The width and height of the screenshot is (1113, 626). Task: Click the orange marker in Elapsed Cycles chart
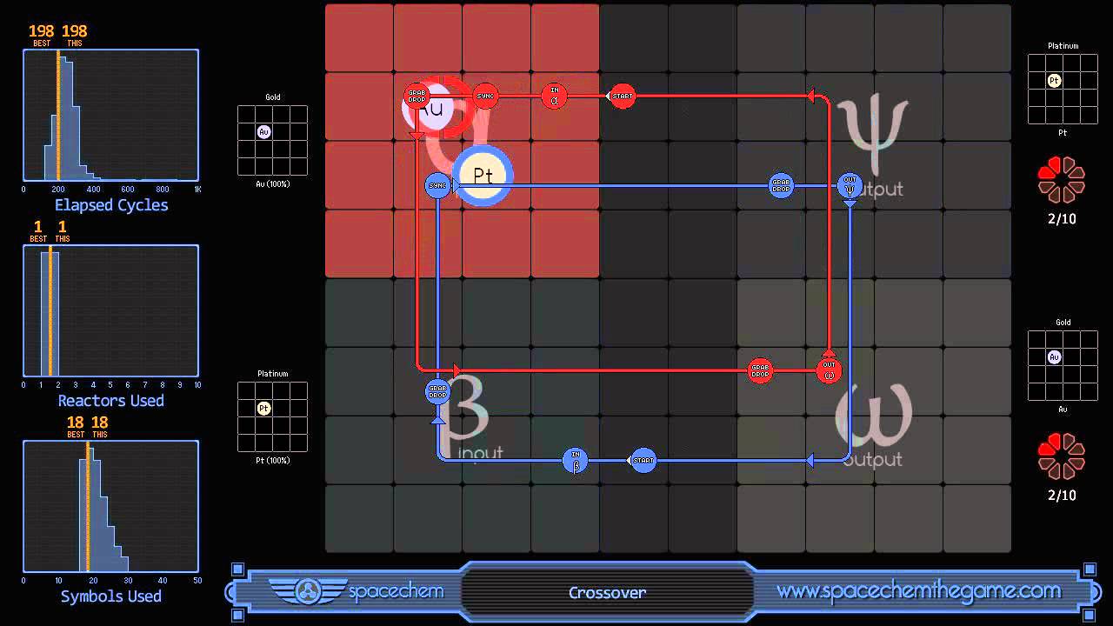tap(58, 116)
